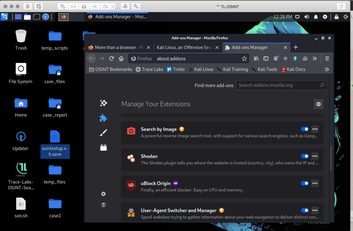
Task: Open the Kali Tools bookmark
Action: (264, 69)
